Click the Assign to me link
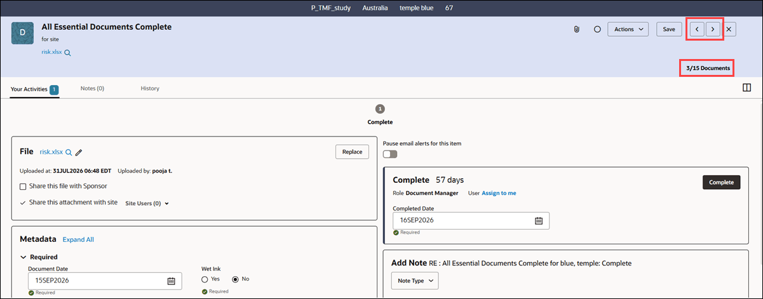Screen dimensions: 763x299 (x=499, y=193)
